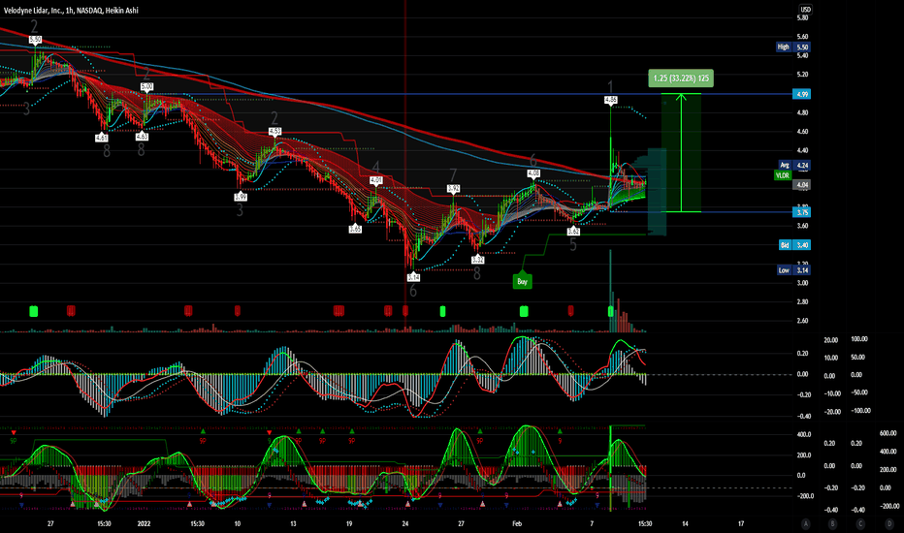Click the B scale button
The height and width of the screenshot is (533, 904).
[x=832, y=523]
